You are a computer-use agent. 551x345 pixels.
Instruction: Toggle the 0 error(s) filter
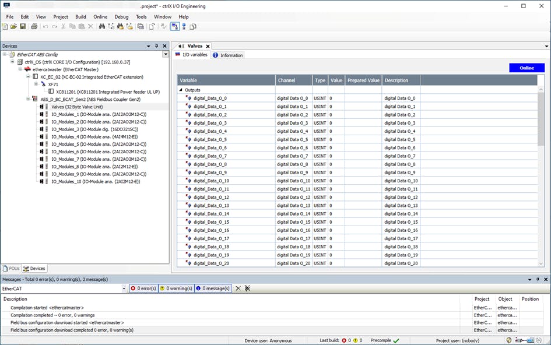pyautogui.click(x=143, y=288)
